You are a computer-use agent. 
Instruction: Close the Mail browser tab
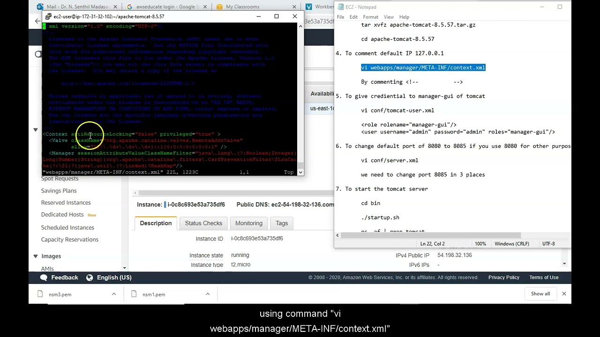116,7
